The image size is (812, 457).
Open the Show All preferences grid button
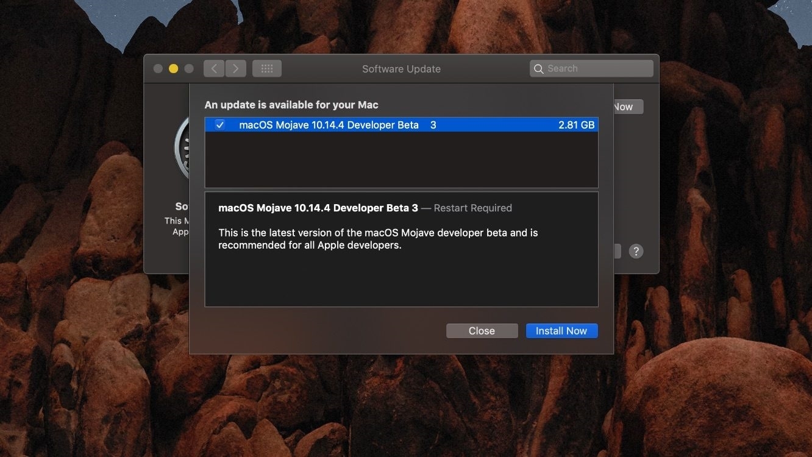(267, 69)
